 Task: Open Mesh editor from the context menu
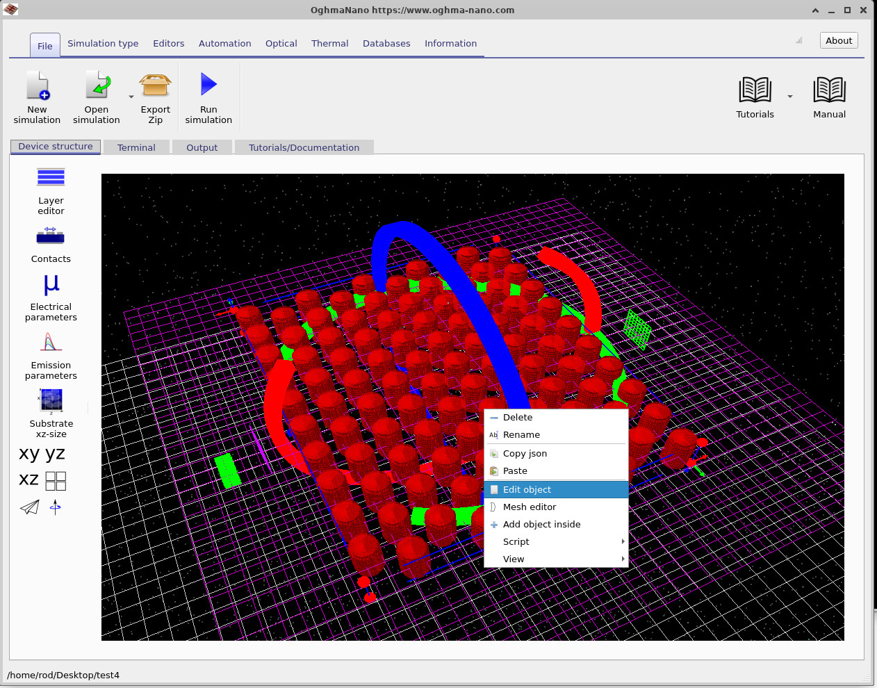pos(556,507)
